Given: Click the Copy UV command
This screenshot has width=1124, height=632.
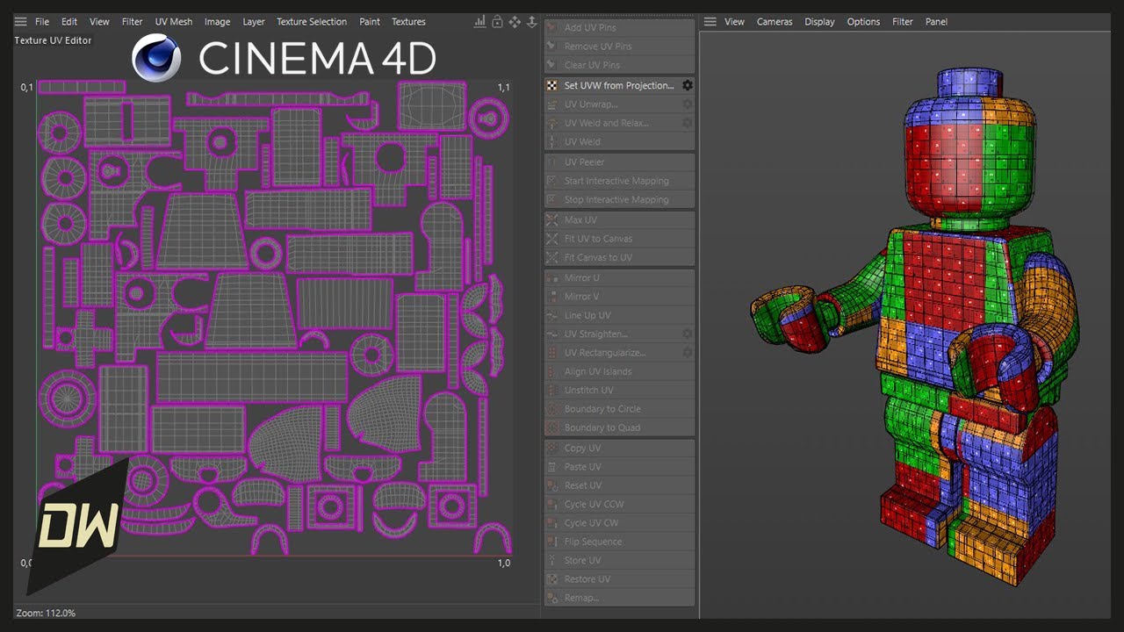Looking at the screenshot, I should pos(620,448).
